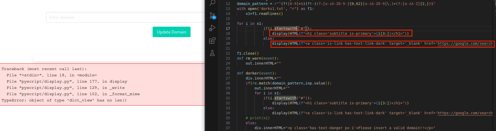Open the Search view in activity bar
This screenshot has height=131, width=496.
(x=212, y=3)
